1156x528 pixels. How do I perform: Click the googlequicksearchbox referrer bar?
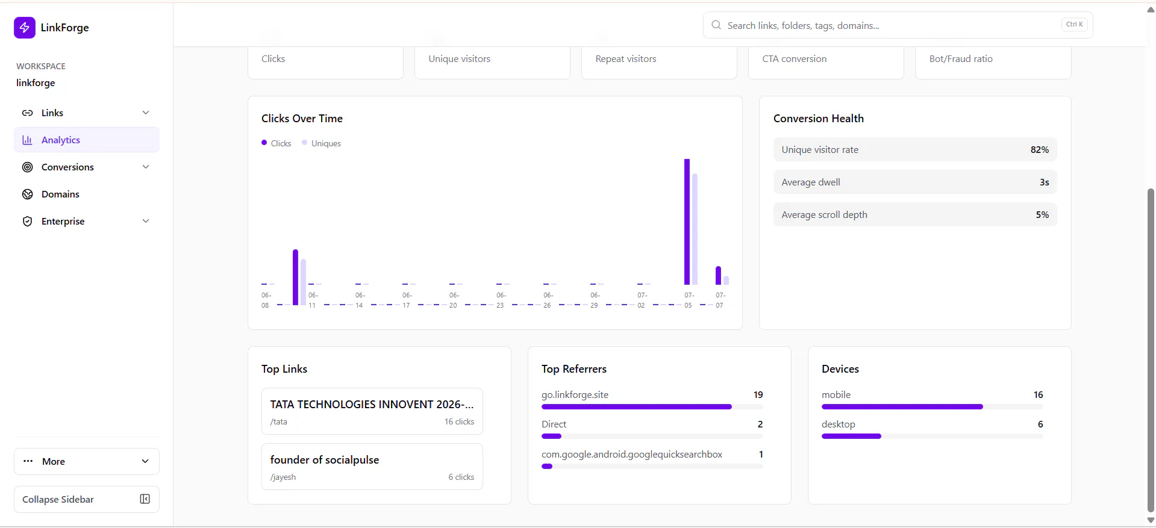[x=652, y=466]
